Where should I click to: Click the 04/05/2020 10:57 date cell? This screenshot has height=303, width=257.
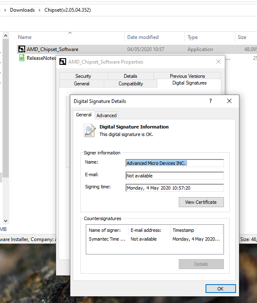(x=146, y=49)
